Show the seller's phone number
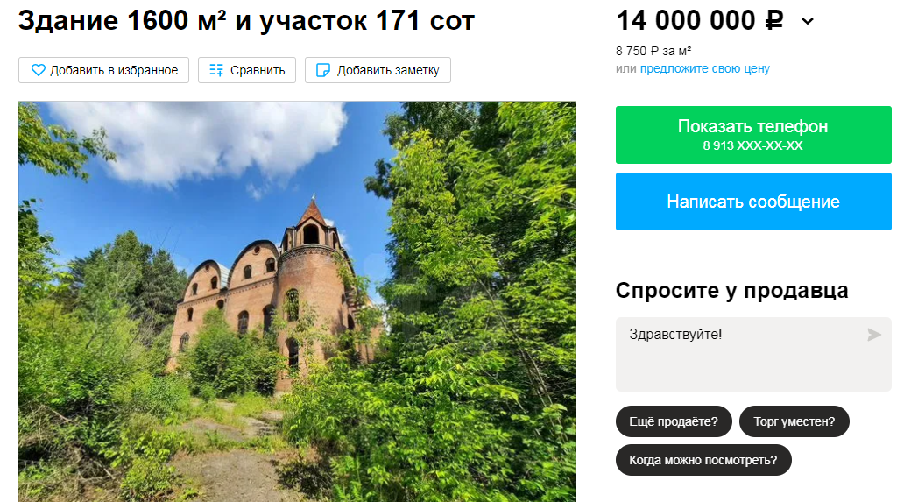 click(753, 135)
